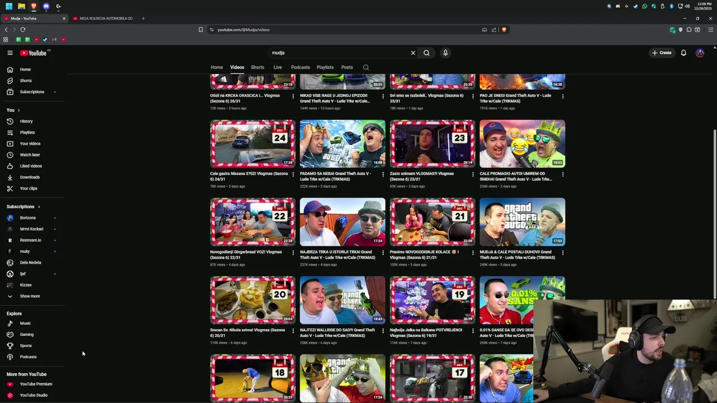This screenshot has width=717, height=403.
Task: Open the extensions puzzle icon
Action: (x=689, y=30)
